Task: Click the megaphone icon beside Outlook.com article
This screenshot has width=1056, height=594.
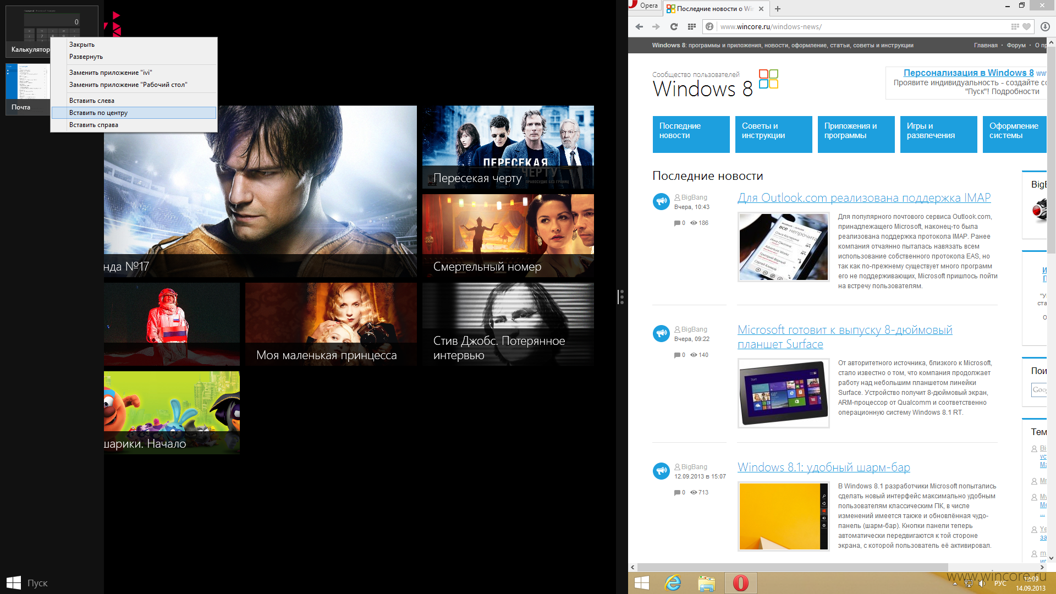Action: coord(661,201)
